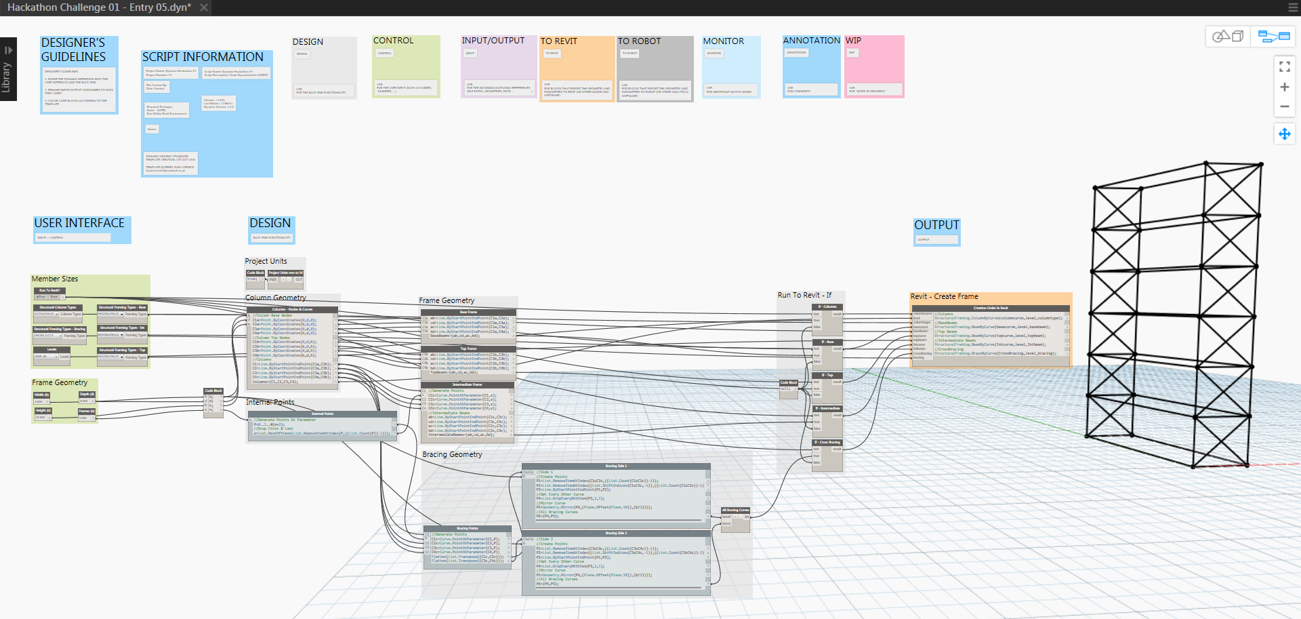The width and height of the screenshot is (1301, 619).
Task: Zoom in with the plus icon
Action: pyautogui.click(x=1284, y=87)
